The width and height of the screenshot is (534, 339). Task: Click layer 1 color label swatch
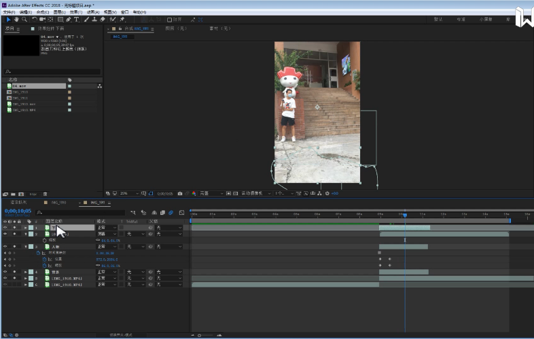(x=31, y=228)
